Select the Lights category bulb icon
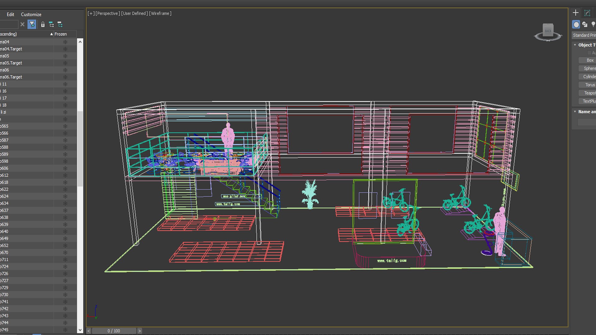Screen dimensions: 596x335 pos(593,24)
